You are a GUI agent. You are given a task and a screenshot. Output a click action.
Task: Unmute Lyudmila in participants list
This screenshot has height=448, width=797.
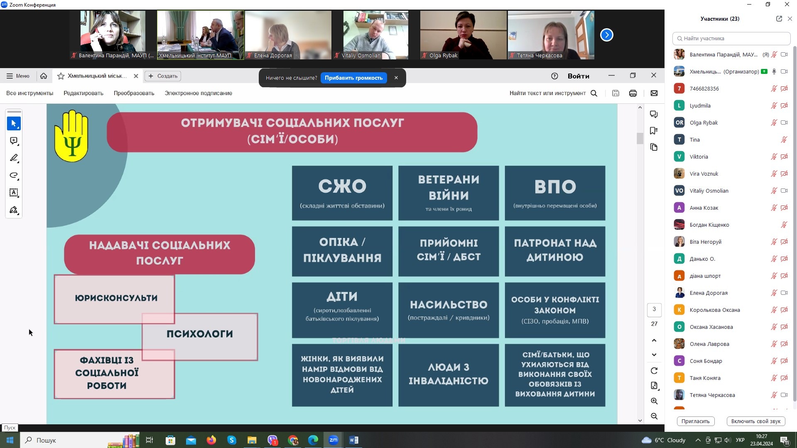(774, 105)
